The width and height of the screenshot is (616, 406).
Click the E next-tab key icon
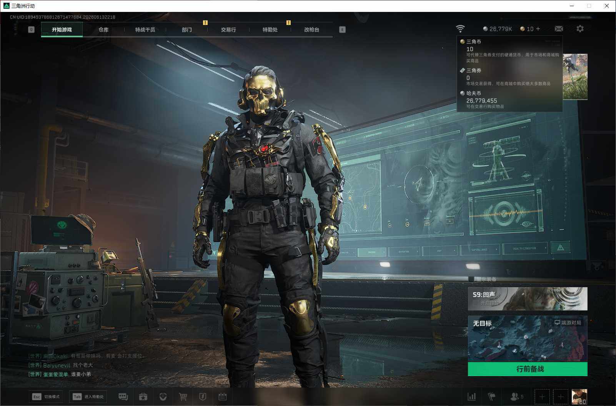tap(342, 30)
